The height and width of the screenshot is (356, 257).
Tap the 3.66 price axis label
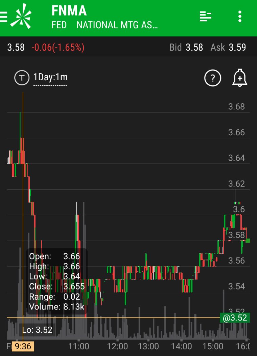[x=236, y=132]
